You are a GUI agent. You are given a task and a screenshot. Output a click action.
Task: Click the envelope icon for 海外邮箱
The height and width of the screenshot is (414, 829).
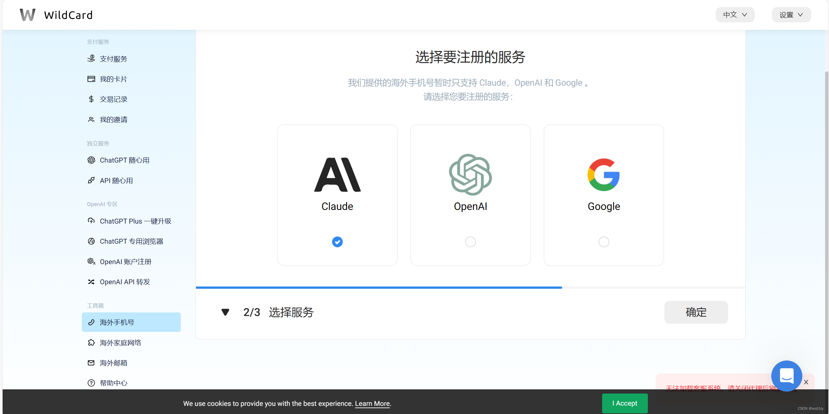tap(91, 363)
